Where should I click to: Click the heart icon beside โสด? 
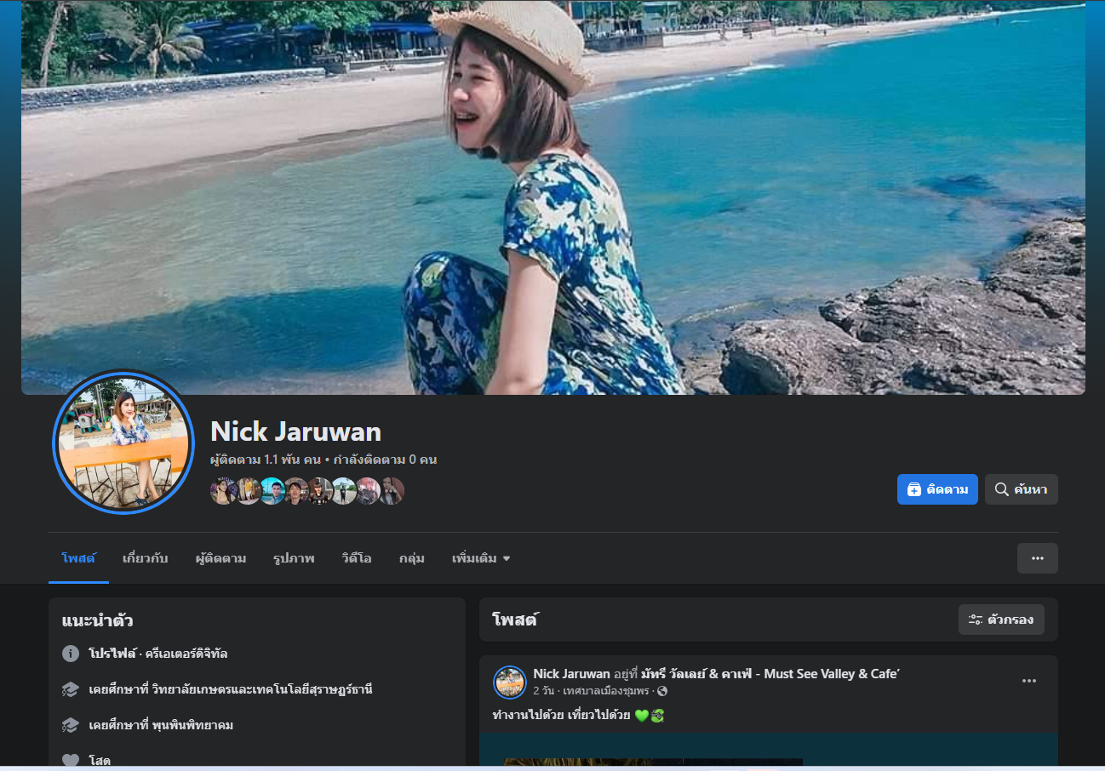coord(71,760)
